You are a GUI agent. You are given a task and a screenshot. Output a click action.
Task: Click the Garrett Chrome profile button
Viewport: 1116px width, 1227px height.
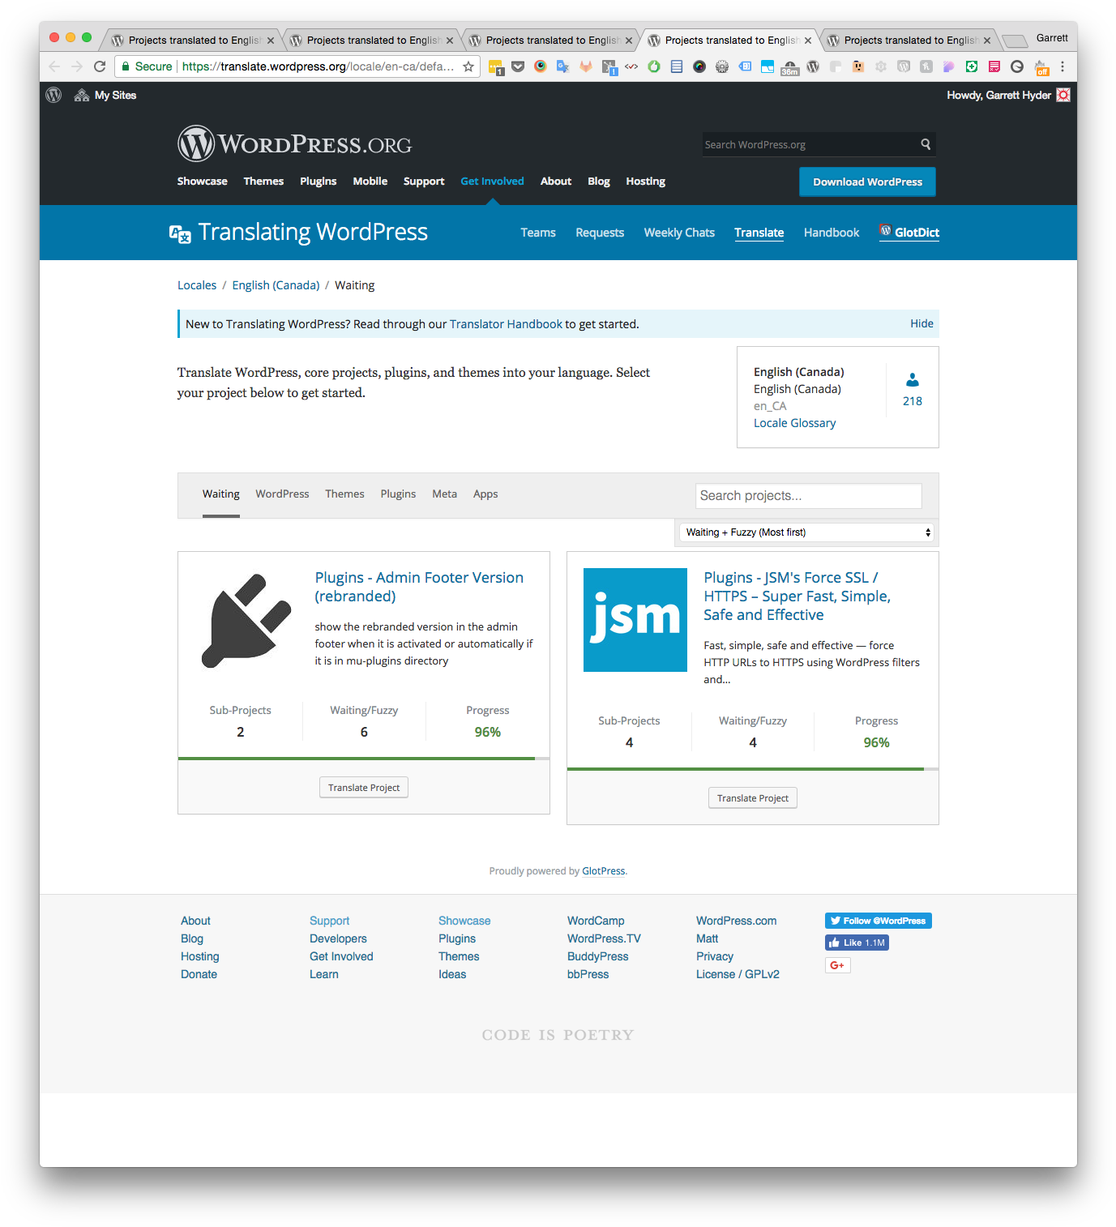(x=1052, y=38)
